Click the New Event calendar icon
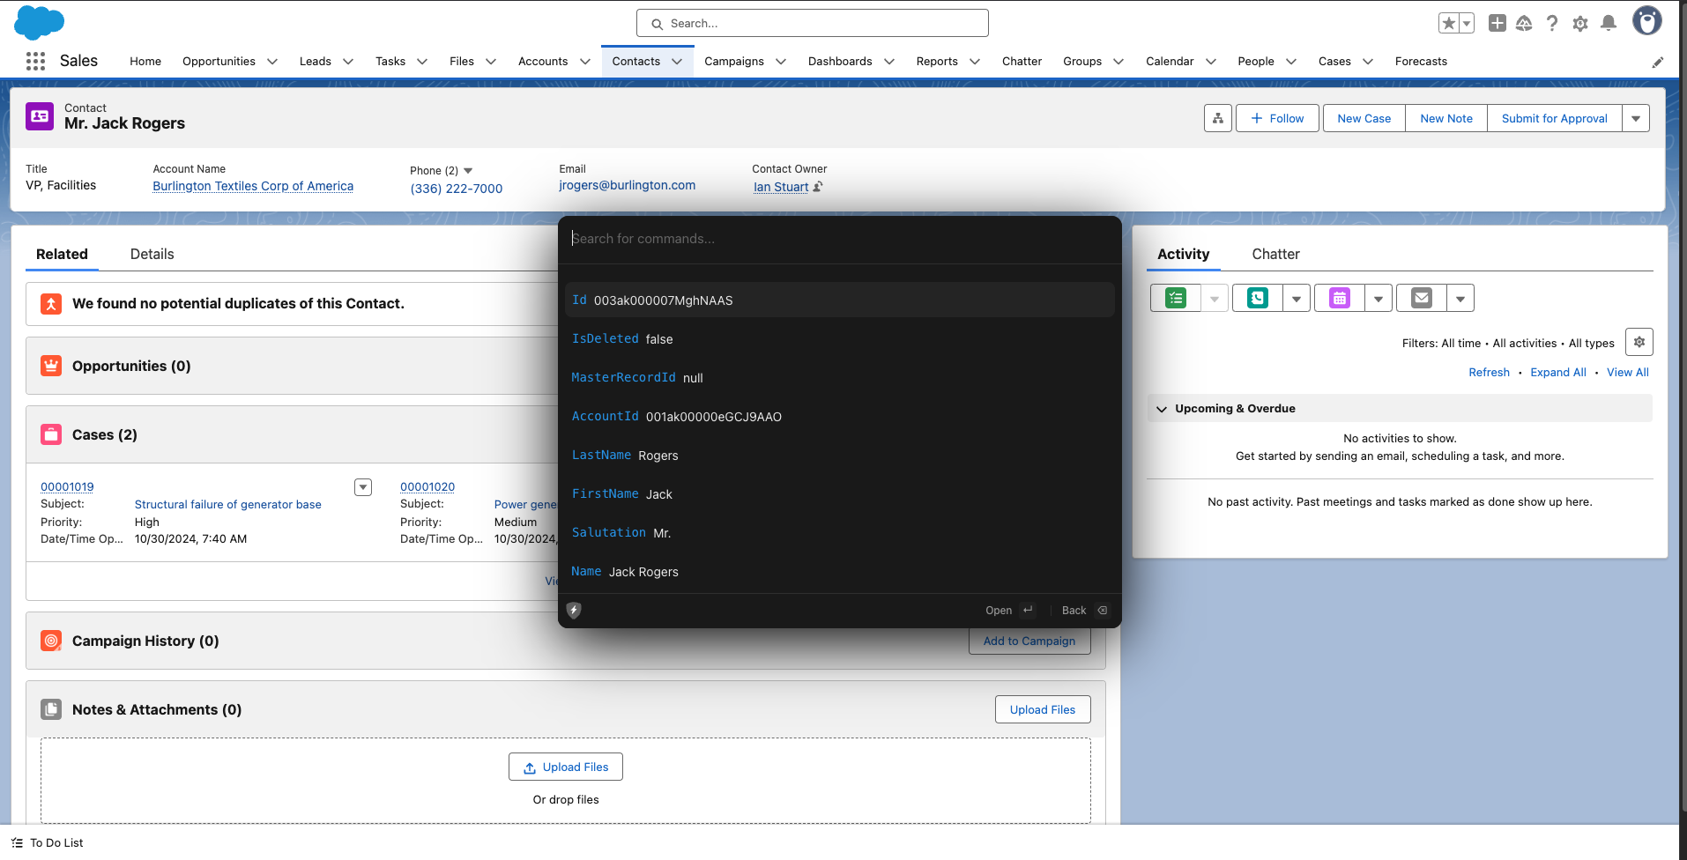Screen dimensions: 1687x860 click(x=1340, y=298)
